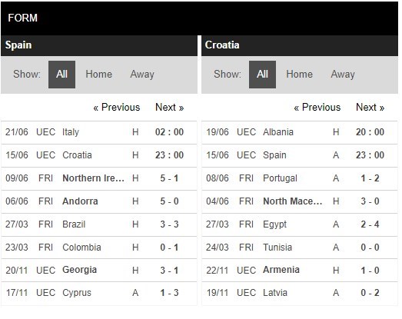Go to Previous Croatia matches
Image resolution: width=402 pixels, height=319 pixels.
pyautogui.click(x=317, y=107)
